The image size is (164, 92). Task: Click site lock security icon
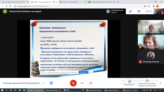click(15, 6)
